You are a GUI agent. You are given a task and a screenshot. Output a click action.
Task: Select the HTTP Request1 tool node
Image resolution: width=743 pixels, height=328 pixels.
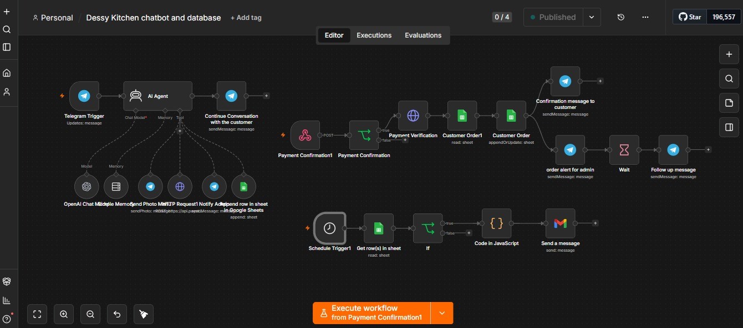click(x=180, y=187)
